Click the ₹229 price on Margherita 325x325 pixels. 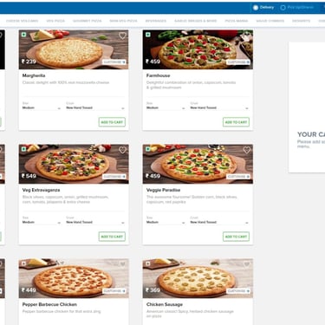pos(29,62)
